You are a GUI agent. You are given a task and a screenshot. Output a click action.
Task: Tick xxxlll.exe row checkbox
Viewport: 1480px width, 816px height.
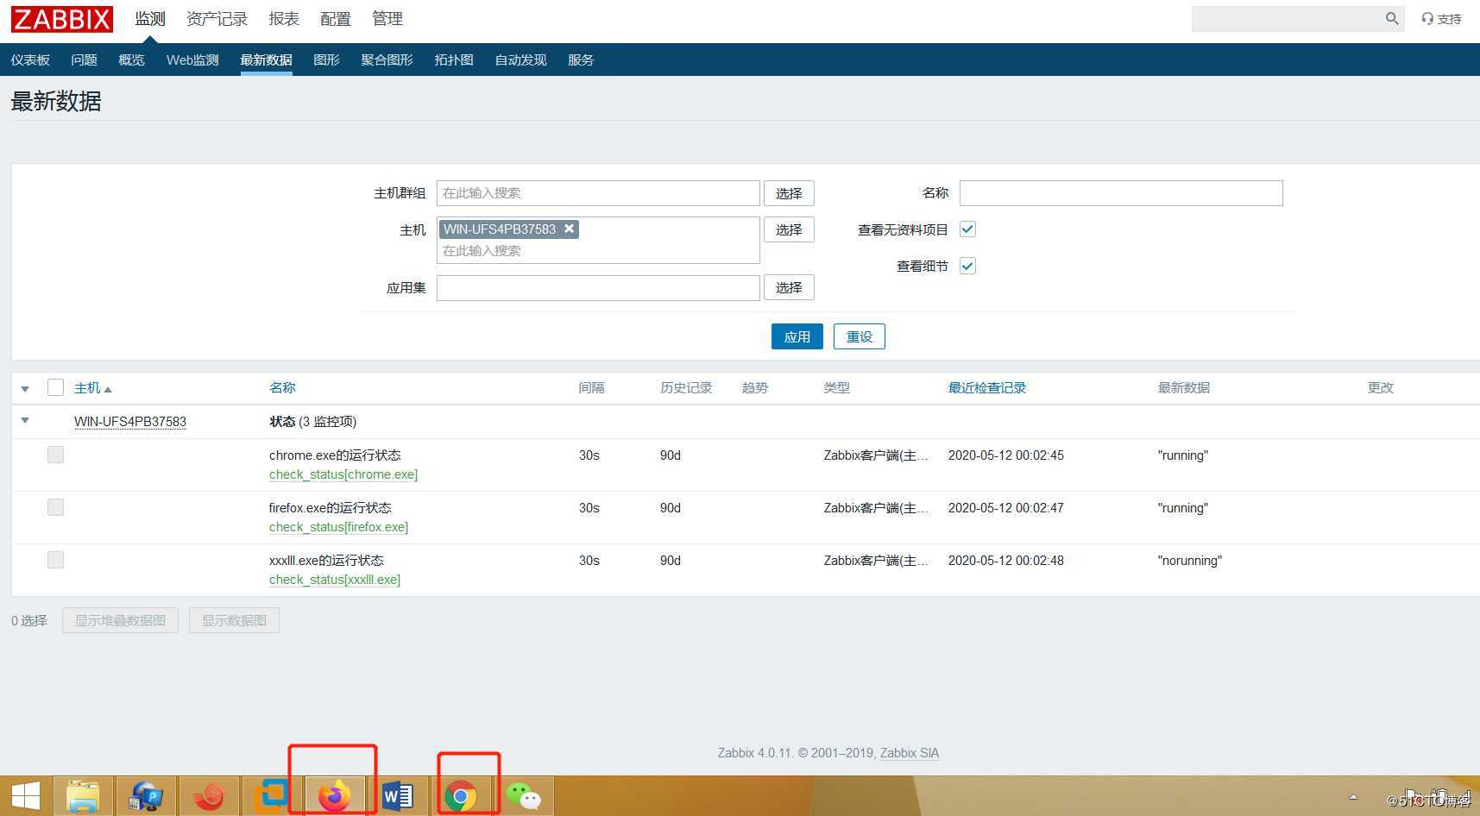click(x=55, y=560)
